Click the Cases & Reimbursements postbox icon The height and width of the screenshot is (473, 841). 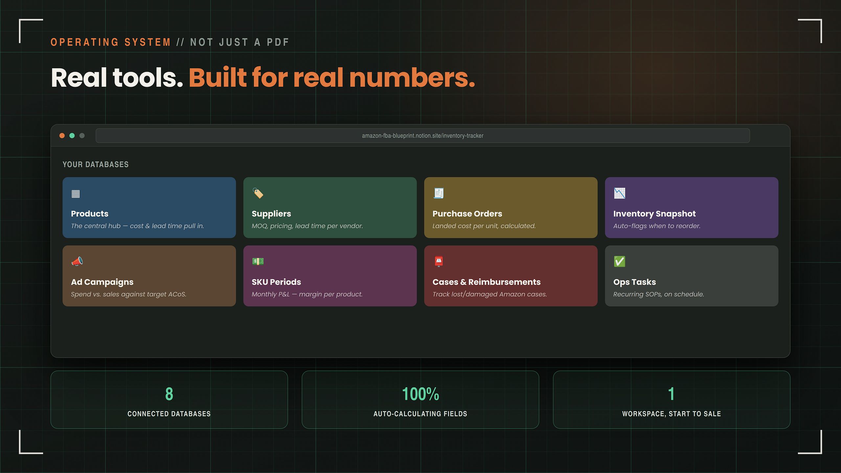pyautogui.click(x=439, y=261)
